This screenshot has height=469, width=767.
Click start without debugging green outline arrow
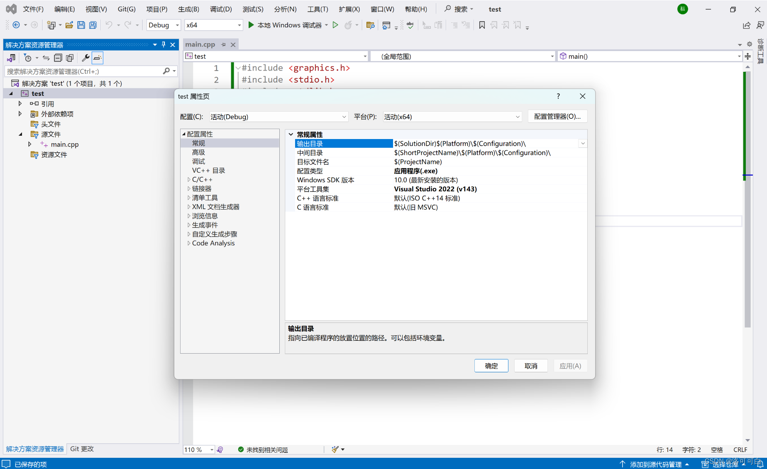pyautogui.click(x=335, y=25)
